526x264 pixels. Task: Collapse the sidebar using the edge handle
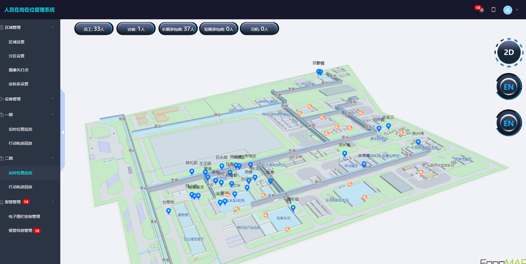click(x=63, y=132)
